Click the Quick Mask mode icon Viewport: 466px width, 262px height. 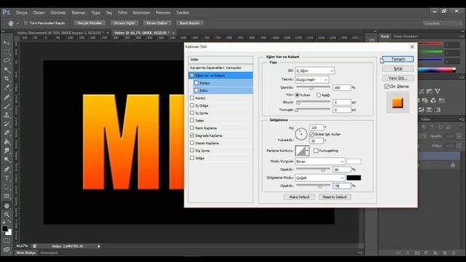7,240
